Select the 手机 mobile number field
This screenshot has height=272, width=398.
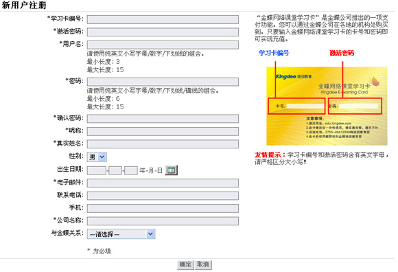[x=163, y=209]
